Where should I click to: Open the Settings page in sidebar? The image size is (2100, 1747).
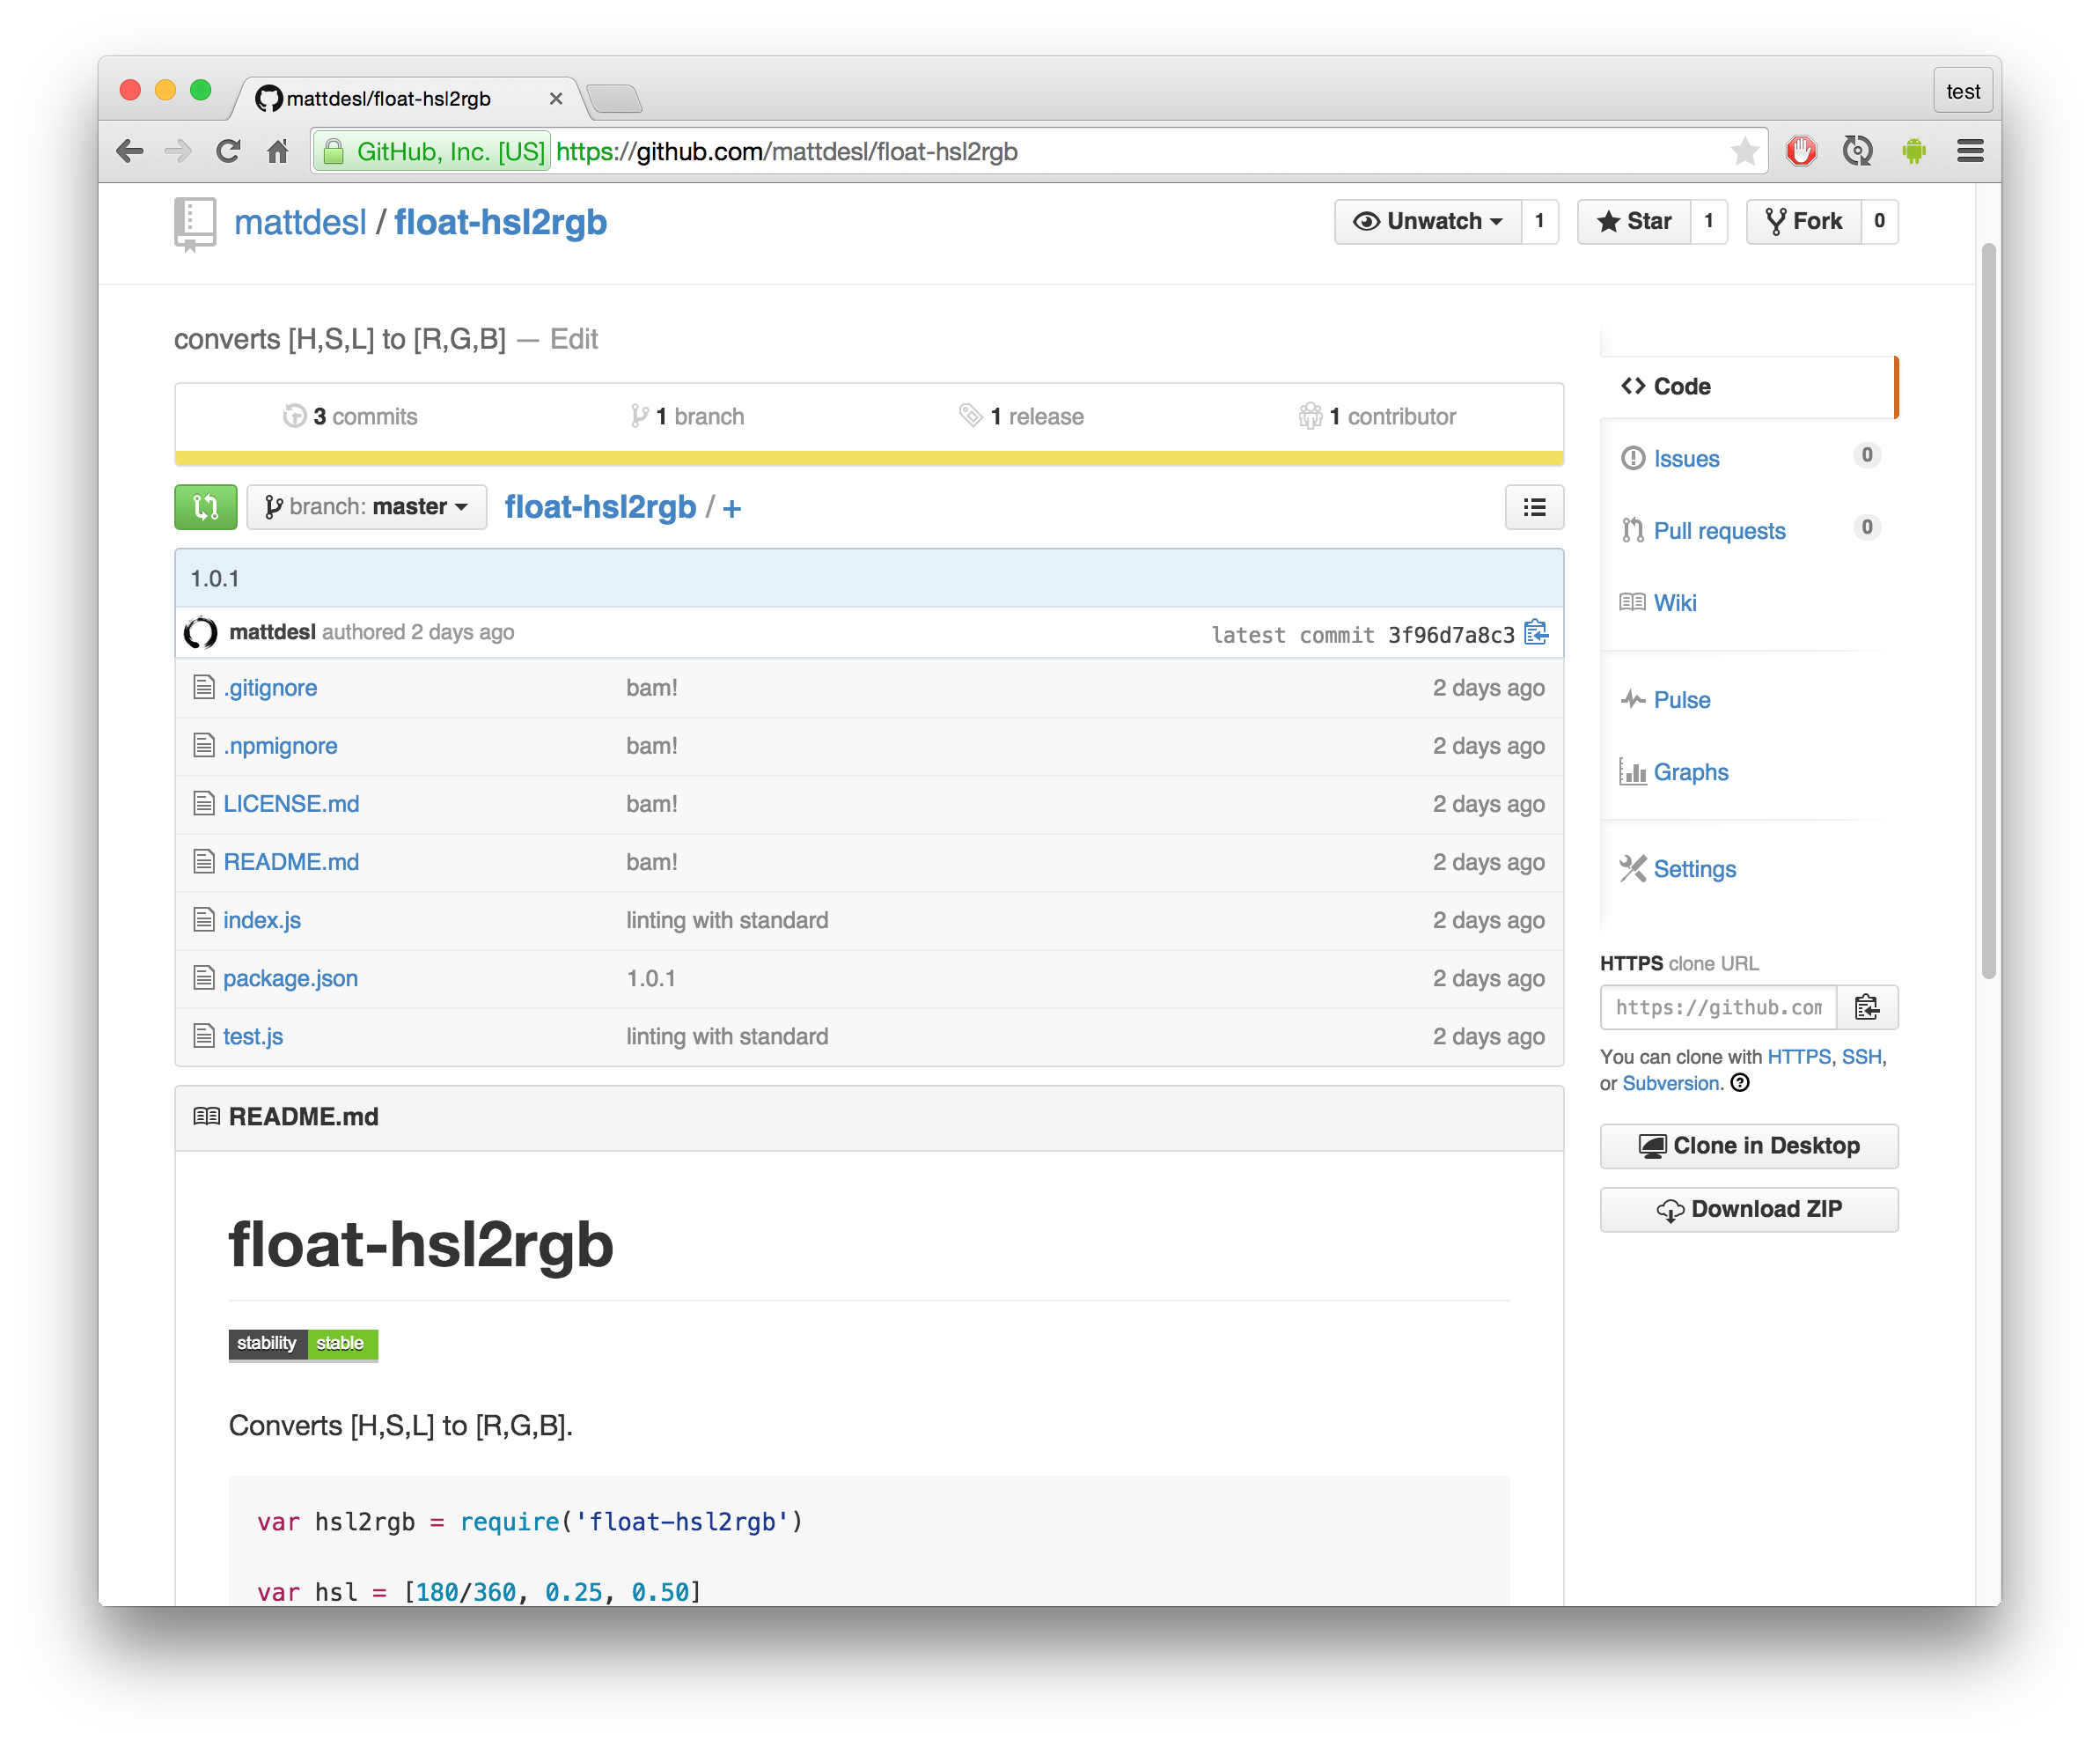point(1694,868)
